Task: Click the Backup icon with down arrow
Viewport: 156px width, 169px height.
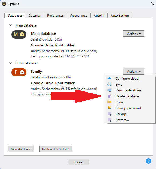Action: click(109, 114)
